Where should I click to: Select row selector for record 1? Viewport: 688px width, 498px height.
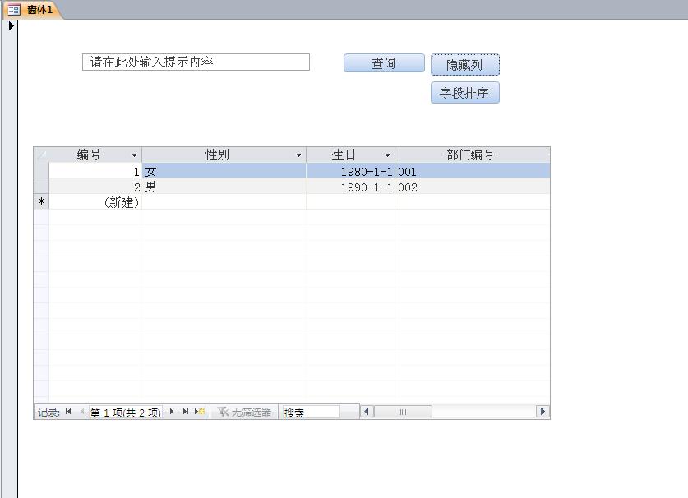tap(41, 171)
